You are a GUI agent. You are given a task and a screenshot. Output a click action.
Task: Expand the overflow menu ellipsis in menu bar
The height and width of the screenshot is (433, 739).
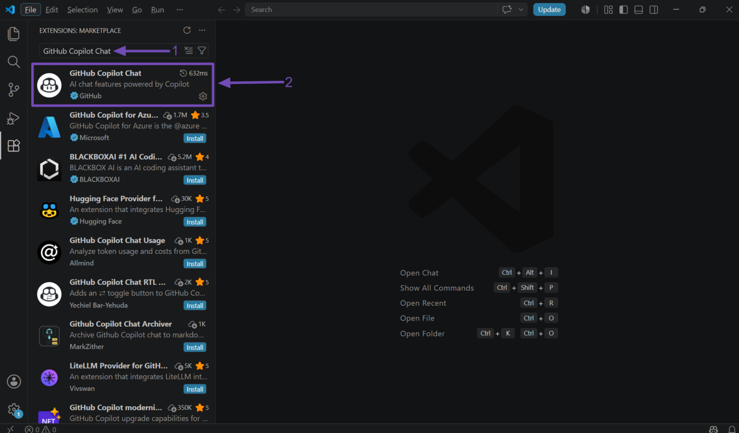coord(180,10)
